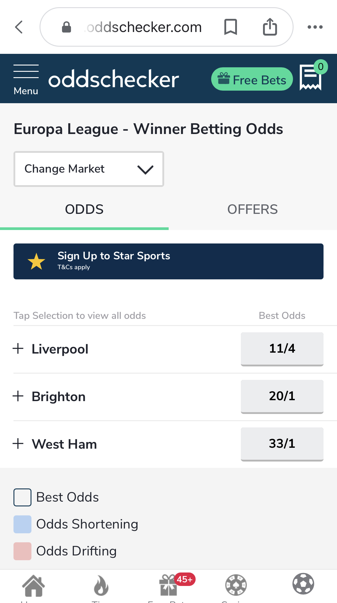Screen dimensions: 337x603
Task: Open the browser three-dots menu
Action: pos(315,27)
